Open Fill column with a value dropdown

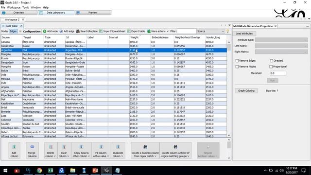coord(101,150)
